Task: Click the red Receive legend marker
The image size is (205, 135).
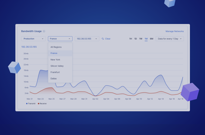Action: (39, 103)
